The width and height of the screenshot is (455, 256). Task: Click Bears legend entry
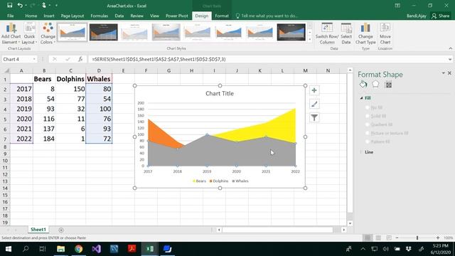pyautogui.click(x=199, y=181)
